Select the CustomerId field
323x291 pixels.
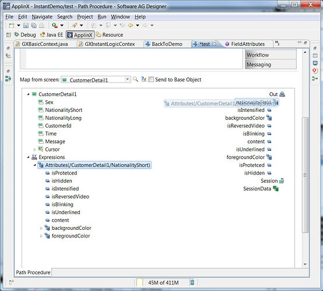(x=58, y=126)
